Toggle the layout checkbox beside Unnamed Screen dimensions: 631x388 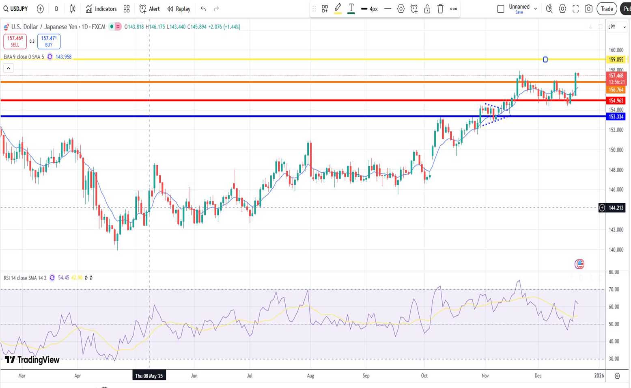click(x=501, y=9)
